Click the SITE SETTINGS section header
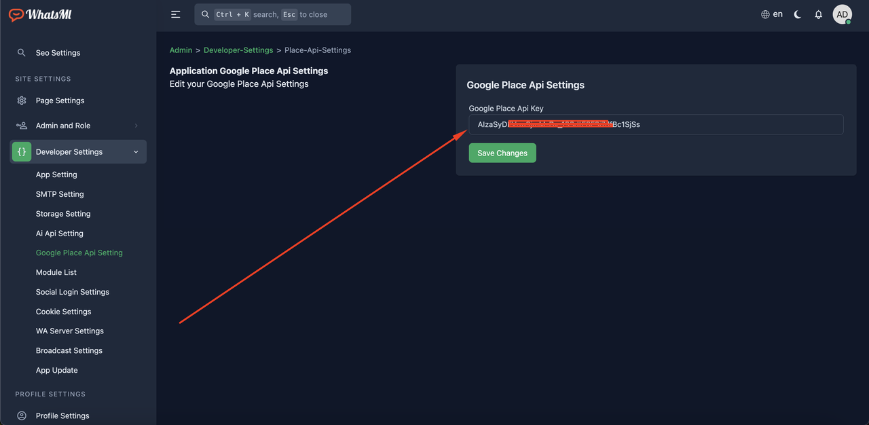This screenshot has width=869, height=425. pos(43,79)
